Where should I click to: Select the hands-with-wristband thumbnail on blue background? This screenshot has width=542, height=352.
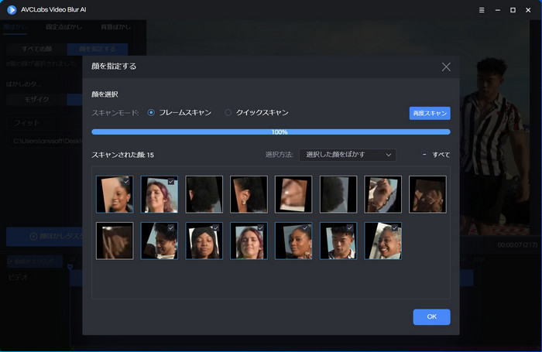point(383,194)
